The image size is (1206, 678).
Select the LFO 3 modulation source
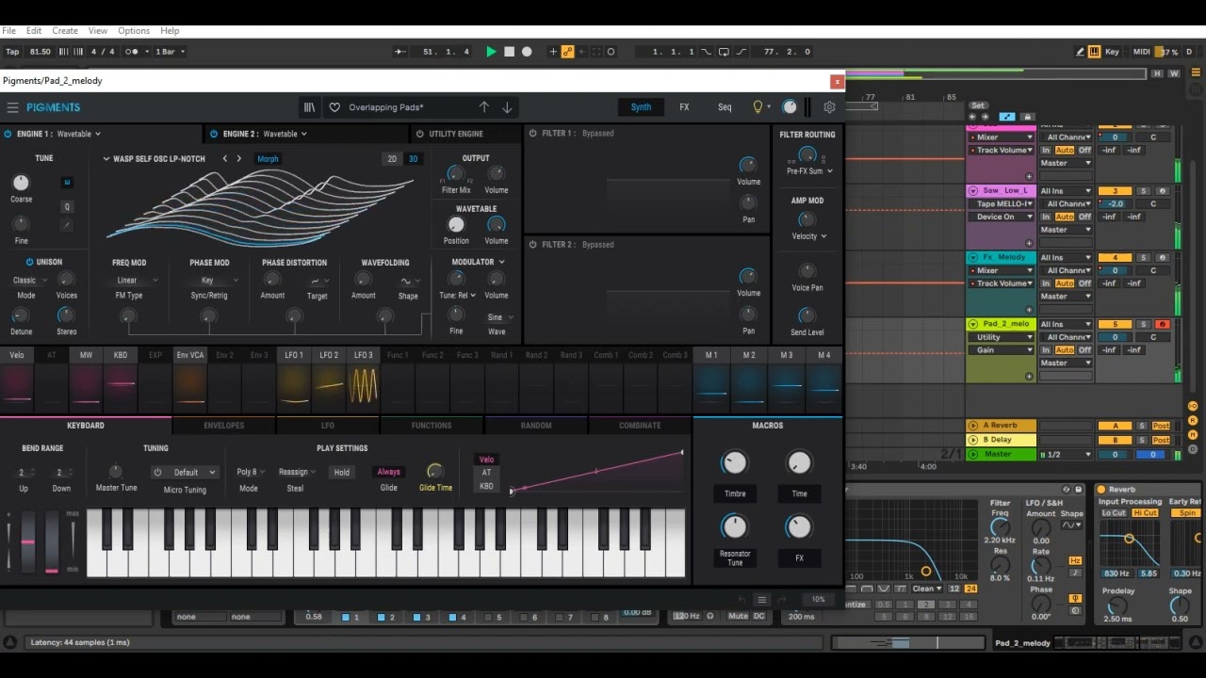click(x=364, y=355)
